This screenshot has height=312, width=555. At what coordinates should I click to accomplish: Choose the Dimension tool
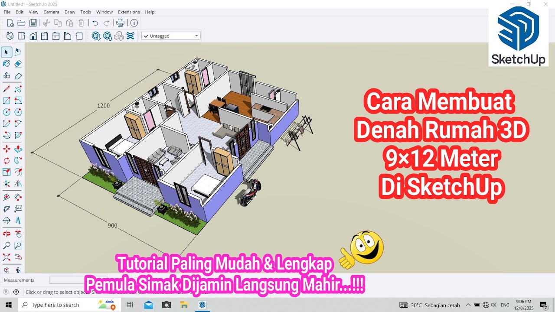[18, 197]
